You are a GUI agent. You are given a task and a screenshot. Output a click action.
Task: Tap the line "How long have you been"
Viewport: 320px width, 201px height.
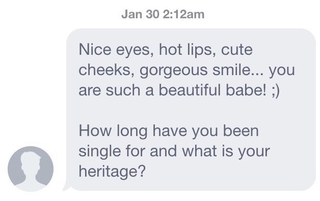tap(169, 131)
